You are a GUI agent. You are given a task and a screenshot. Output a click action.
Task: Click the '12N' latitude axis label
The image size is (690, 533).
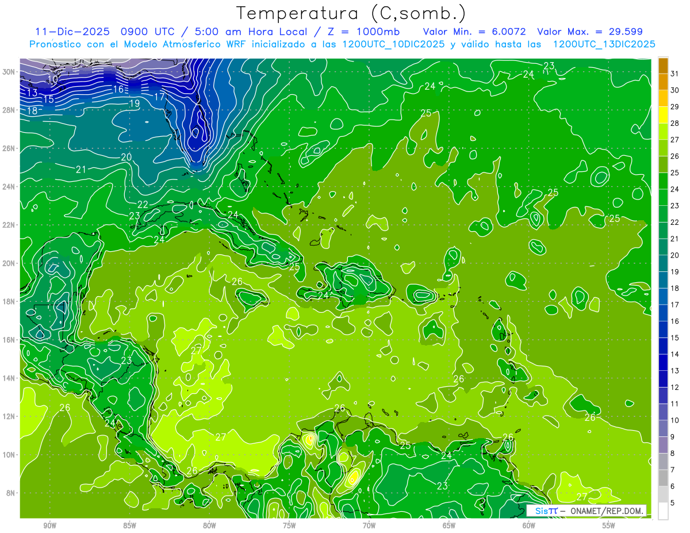9,416
